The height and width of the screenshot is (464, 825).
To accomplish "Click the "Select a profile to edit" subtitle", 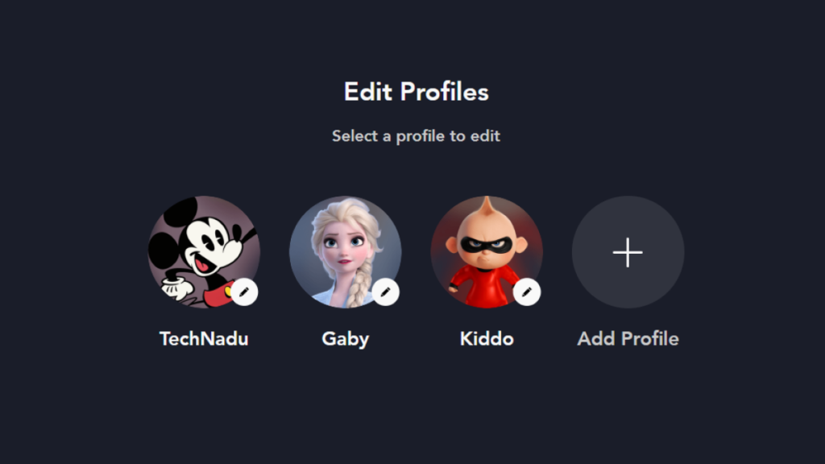I will (x=417, y=136).
